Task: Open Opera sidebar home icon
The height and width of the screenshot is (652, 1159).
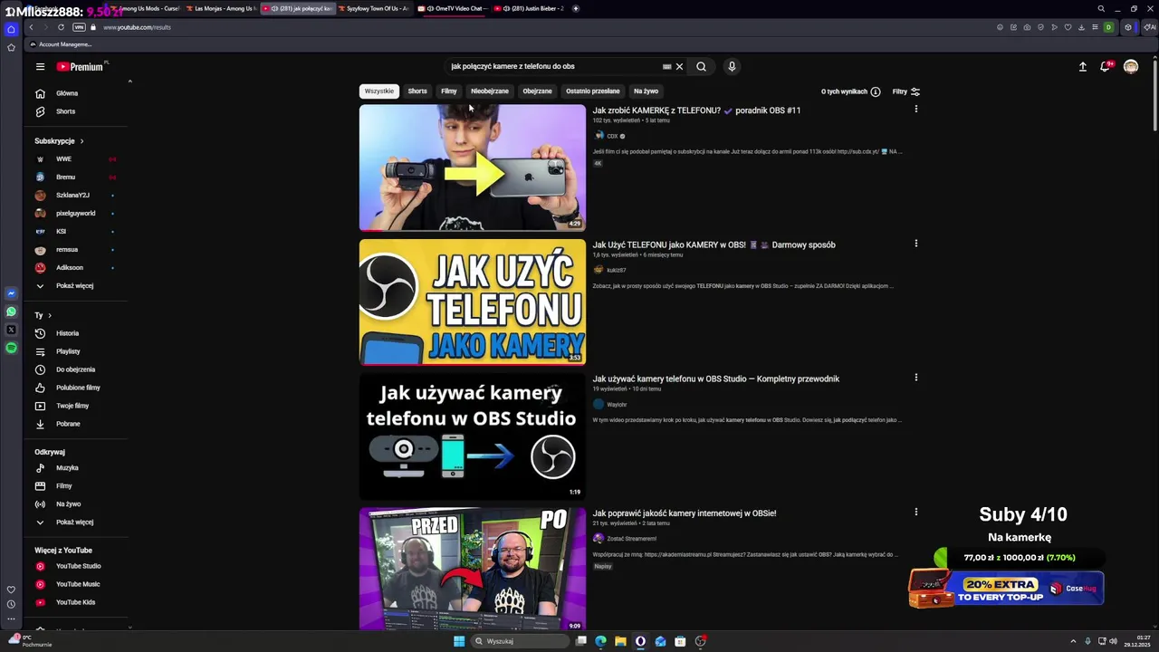Action: (x=11, y=29)
